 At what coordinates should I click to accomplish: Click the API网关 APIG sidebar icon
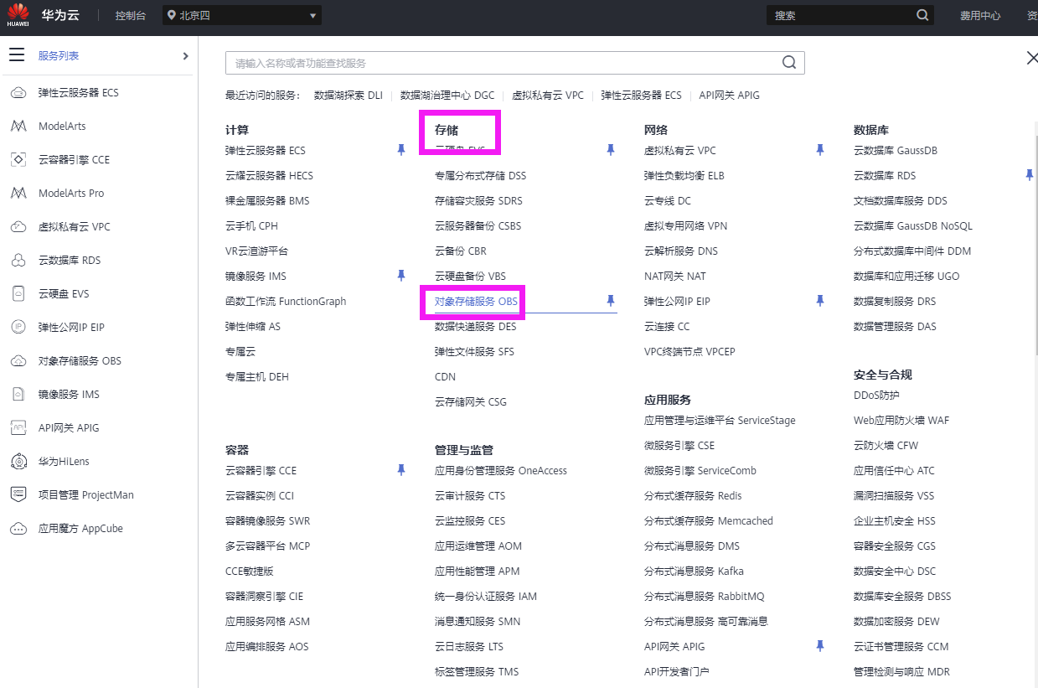18,427
